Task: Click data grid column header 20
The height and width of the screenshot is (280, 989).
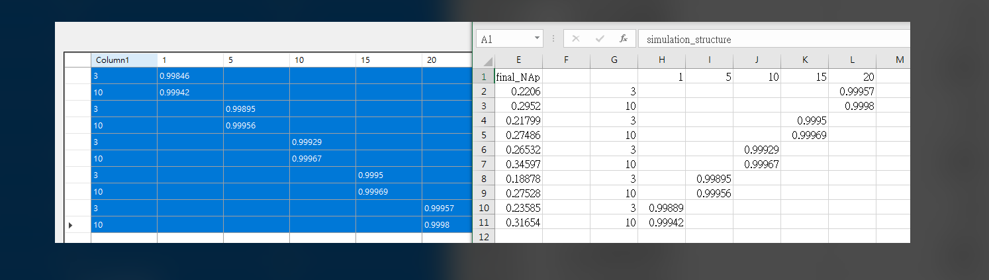Action: coord(447,60)
